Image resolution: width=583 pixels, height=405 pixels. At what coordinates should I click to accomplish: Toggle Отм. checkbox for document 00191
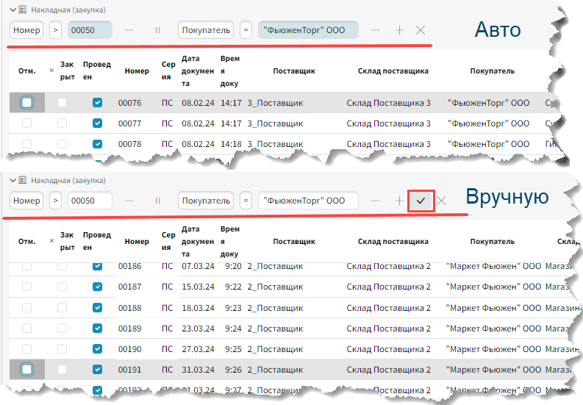click(27, 369)
